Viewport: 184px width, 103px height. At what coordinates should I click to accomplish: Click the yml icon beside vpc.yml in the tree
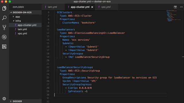[x=15, y=33]
